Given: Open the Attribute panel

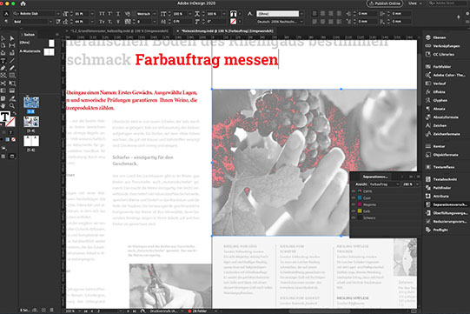Looking at the screenshot, I should pos(440,196).
